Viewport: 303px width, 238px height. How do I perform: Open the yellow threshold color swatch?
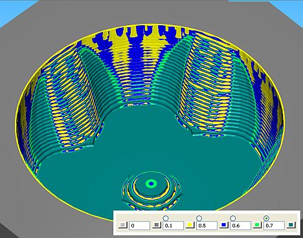click(190, 226)
